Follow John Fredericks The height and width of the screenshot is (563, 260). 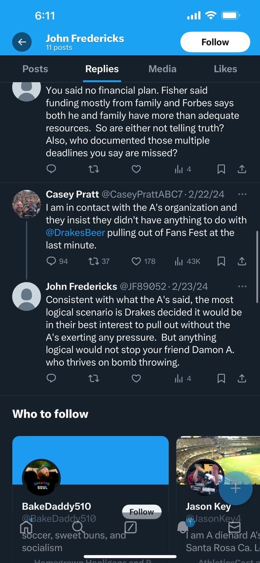pos(215,42)
